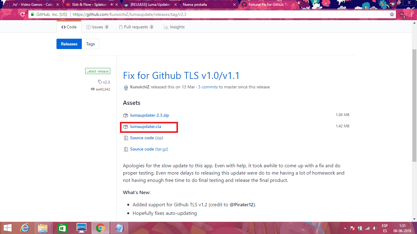Image resolution: width=417 pixels, height=234 pixels.
Task: Switch to the /v/ - Video Games tab
Action: click(x=32, y=5)
